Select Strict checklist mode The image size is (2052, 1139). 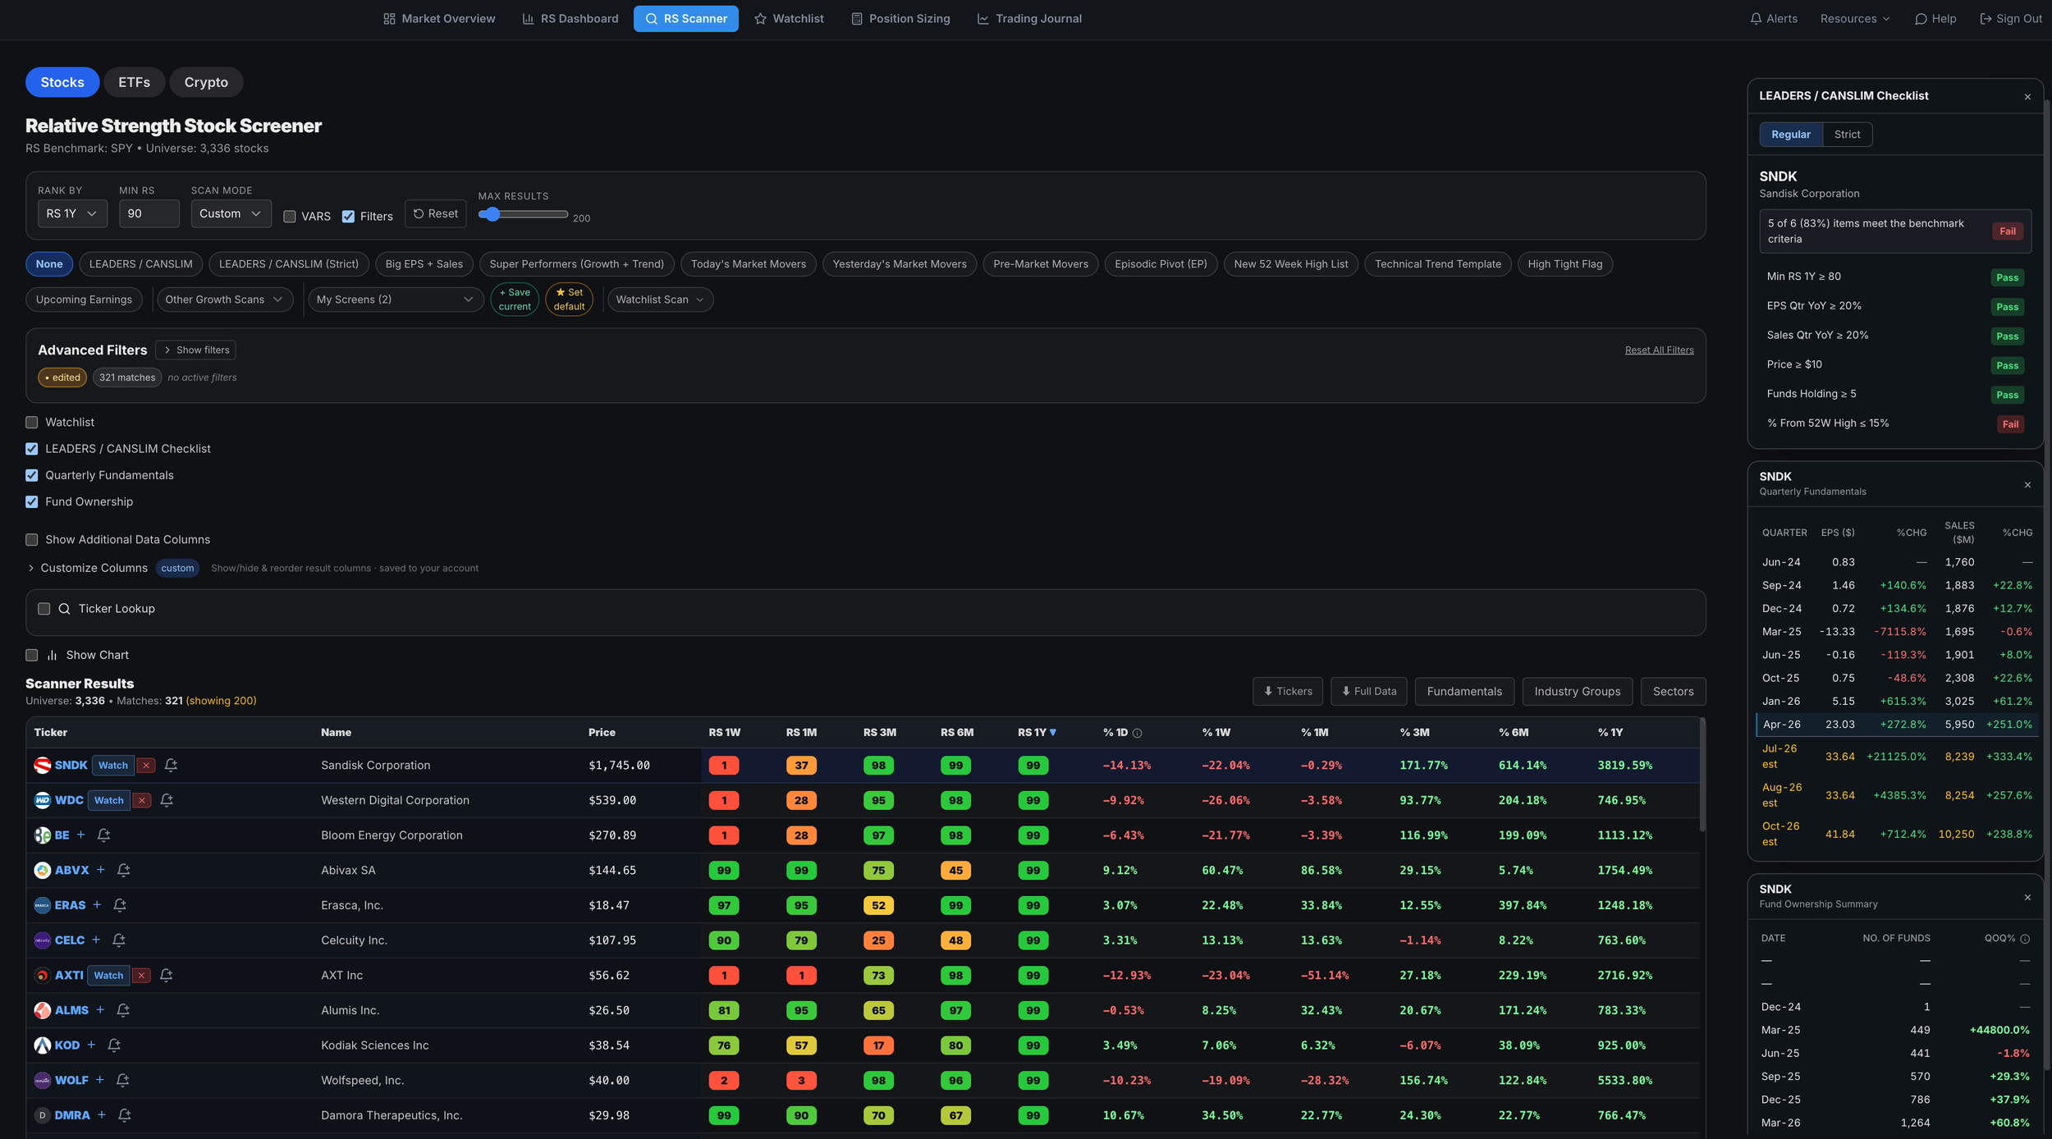point(1847,134)
